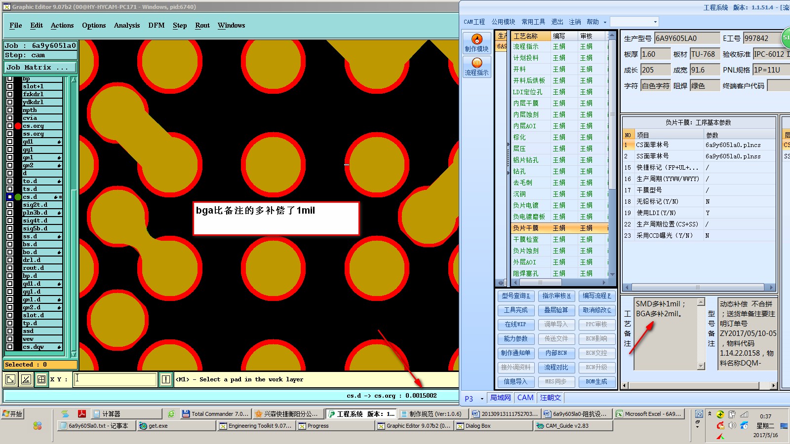The image size is (790, 444).
Task: Switch to get.exe taskbar item
Action: point(176,426)
